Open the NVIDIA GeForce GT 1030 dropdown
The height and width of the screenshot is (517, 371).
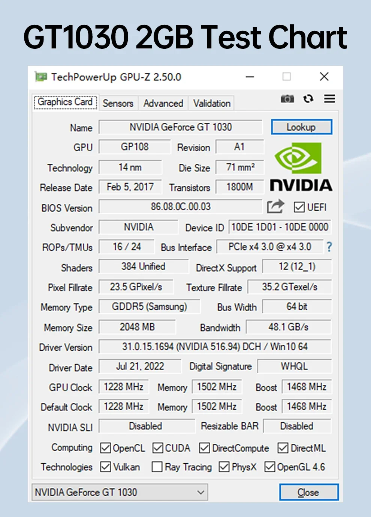pyautogui.click(x=120, y=492)
